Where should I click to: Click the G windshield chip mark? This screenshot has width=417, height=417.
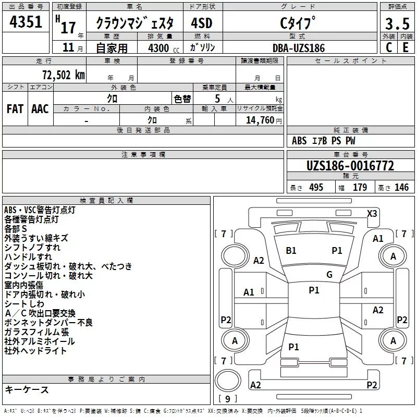point(329,274)
